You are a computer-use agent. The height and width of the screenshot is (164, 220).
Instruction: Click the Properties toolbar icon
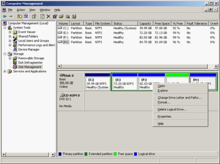tap(55, 16)
